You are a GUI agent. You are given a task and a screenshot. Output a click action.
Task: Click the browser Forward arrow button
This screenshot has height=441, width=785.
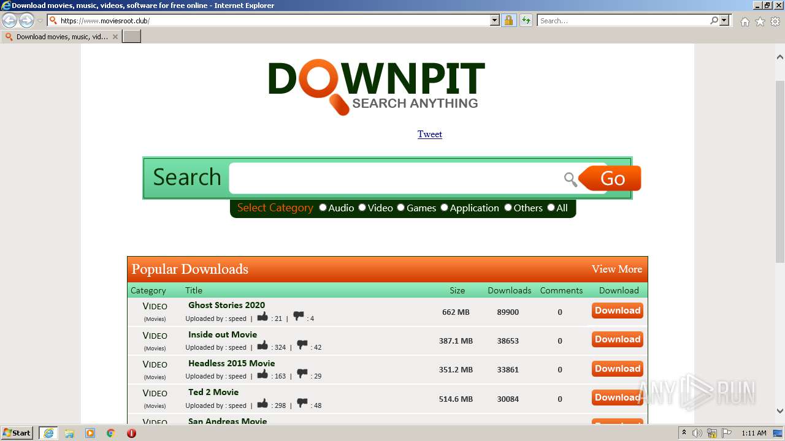pos(26,21)
